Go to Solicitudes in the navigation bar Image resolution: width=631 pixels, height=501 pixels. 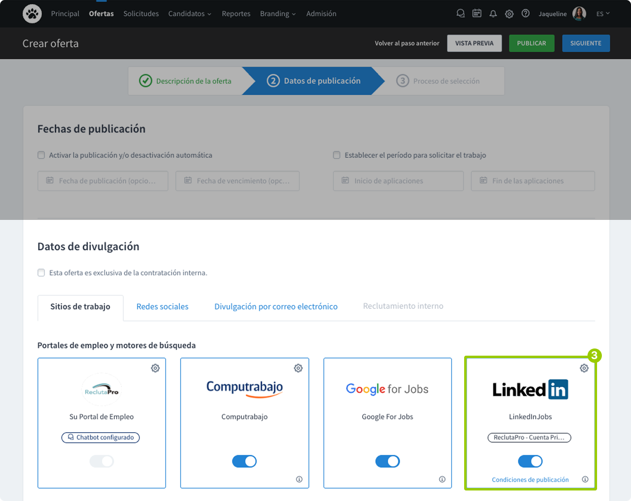141,13
